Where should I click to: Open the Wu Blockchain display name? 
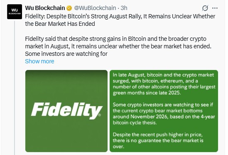[x=45, y=8]
